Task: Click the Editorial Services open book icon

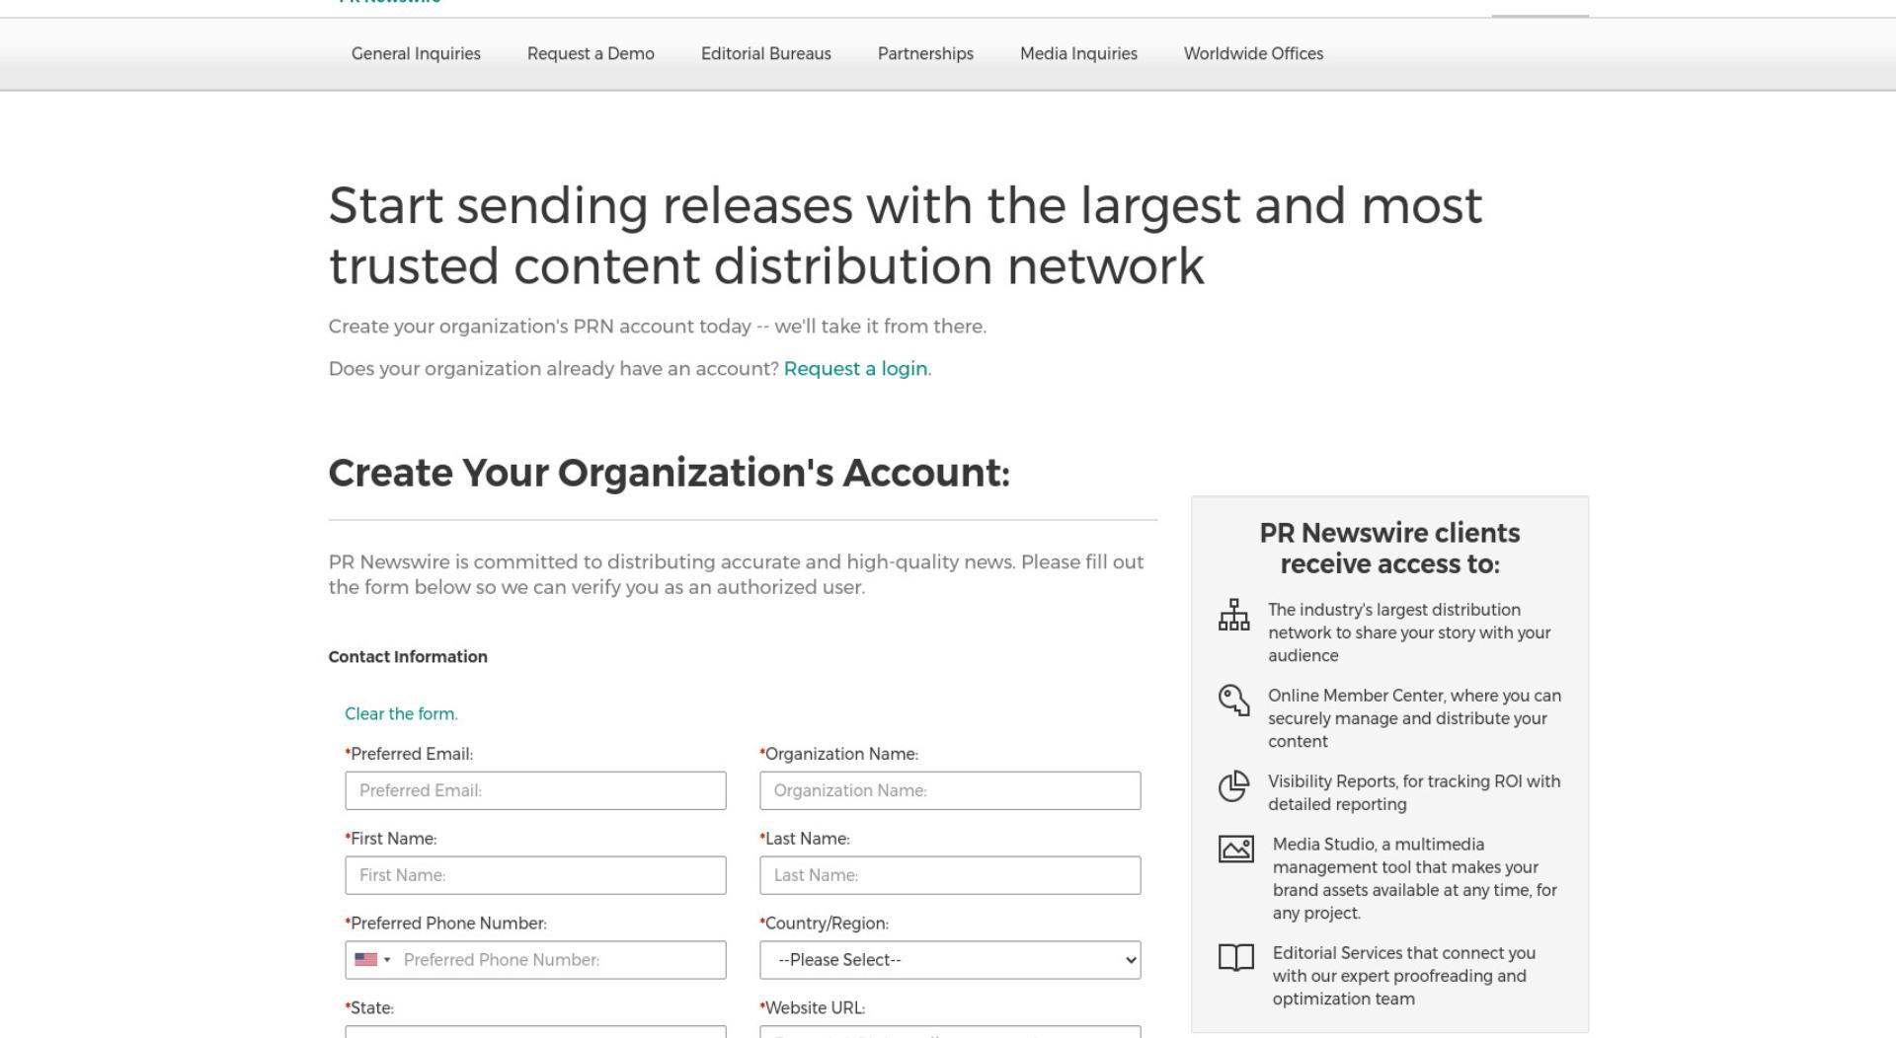Action: pyautogui.click(x=1235, y=957)
